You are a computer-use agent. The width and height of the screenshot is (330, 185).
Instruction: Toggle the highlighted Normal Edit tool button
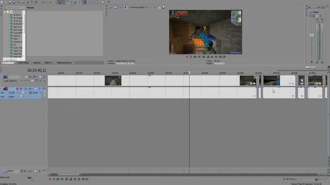pos(85,2)
